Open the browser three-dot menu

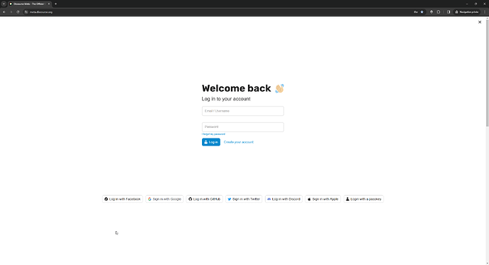(x=485, y=12)
